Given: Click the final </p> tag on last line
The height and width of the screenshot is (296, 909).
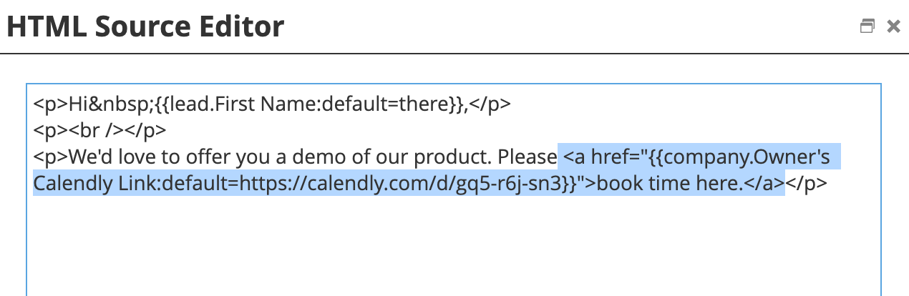Looking at the screenshot, I should tap(807, 183).
